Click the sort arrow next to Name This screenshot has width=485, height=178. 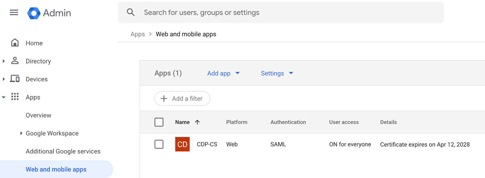(x=197, y=122)
